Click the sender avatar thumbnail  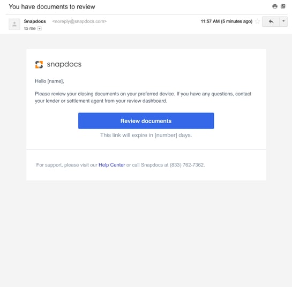pos(14,24)
